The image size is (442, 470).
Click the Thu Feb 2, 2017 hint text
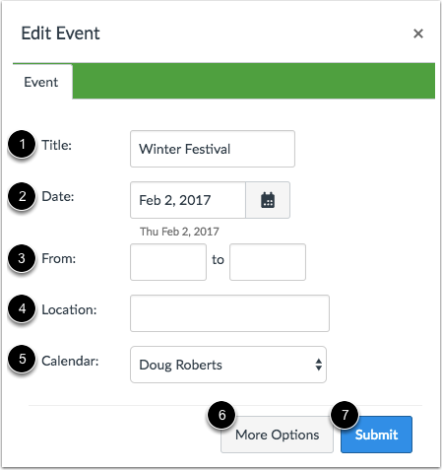[x=179, y=232]
